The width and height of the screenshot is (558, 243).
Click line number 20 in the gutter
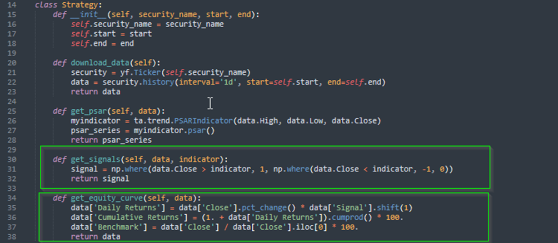click(x=13, y=63)
